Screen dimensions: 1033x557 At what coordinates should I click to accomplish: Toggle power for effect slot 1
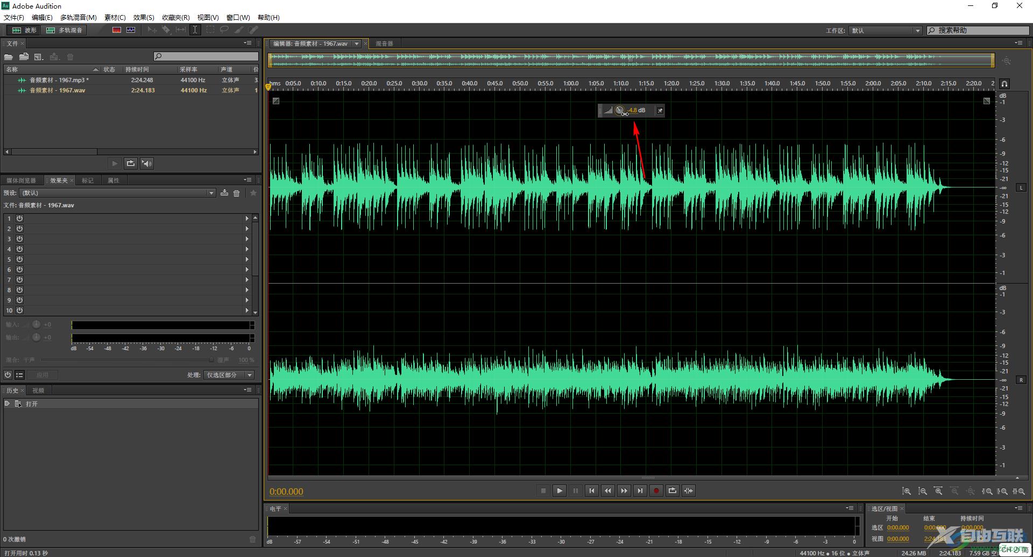click(x=19, y=219)
